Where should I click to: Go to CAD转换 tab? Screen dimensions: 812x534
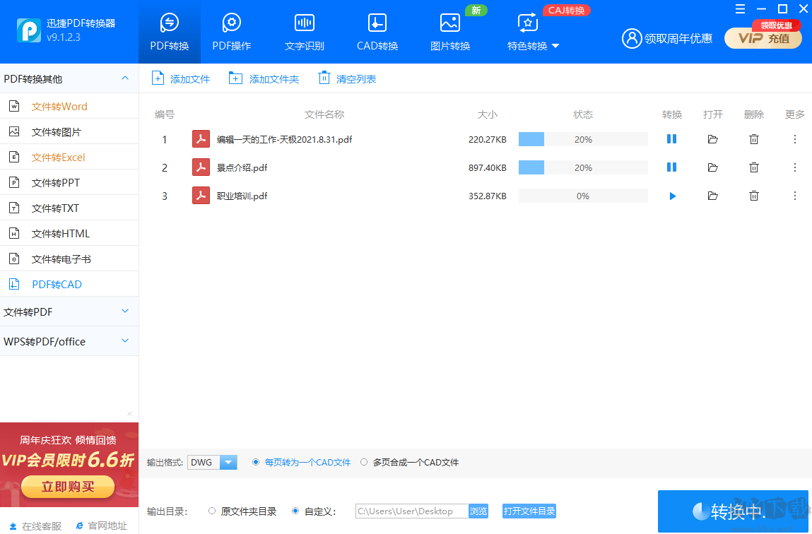coord(377,32)
